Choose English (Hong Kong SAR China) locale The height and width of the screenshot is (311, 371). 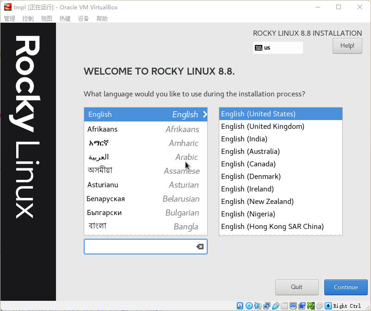coord(281,227)
